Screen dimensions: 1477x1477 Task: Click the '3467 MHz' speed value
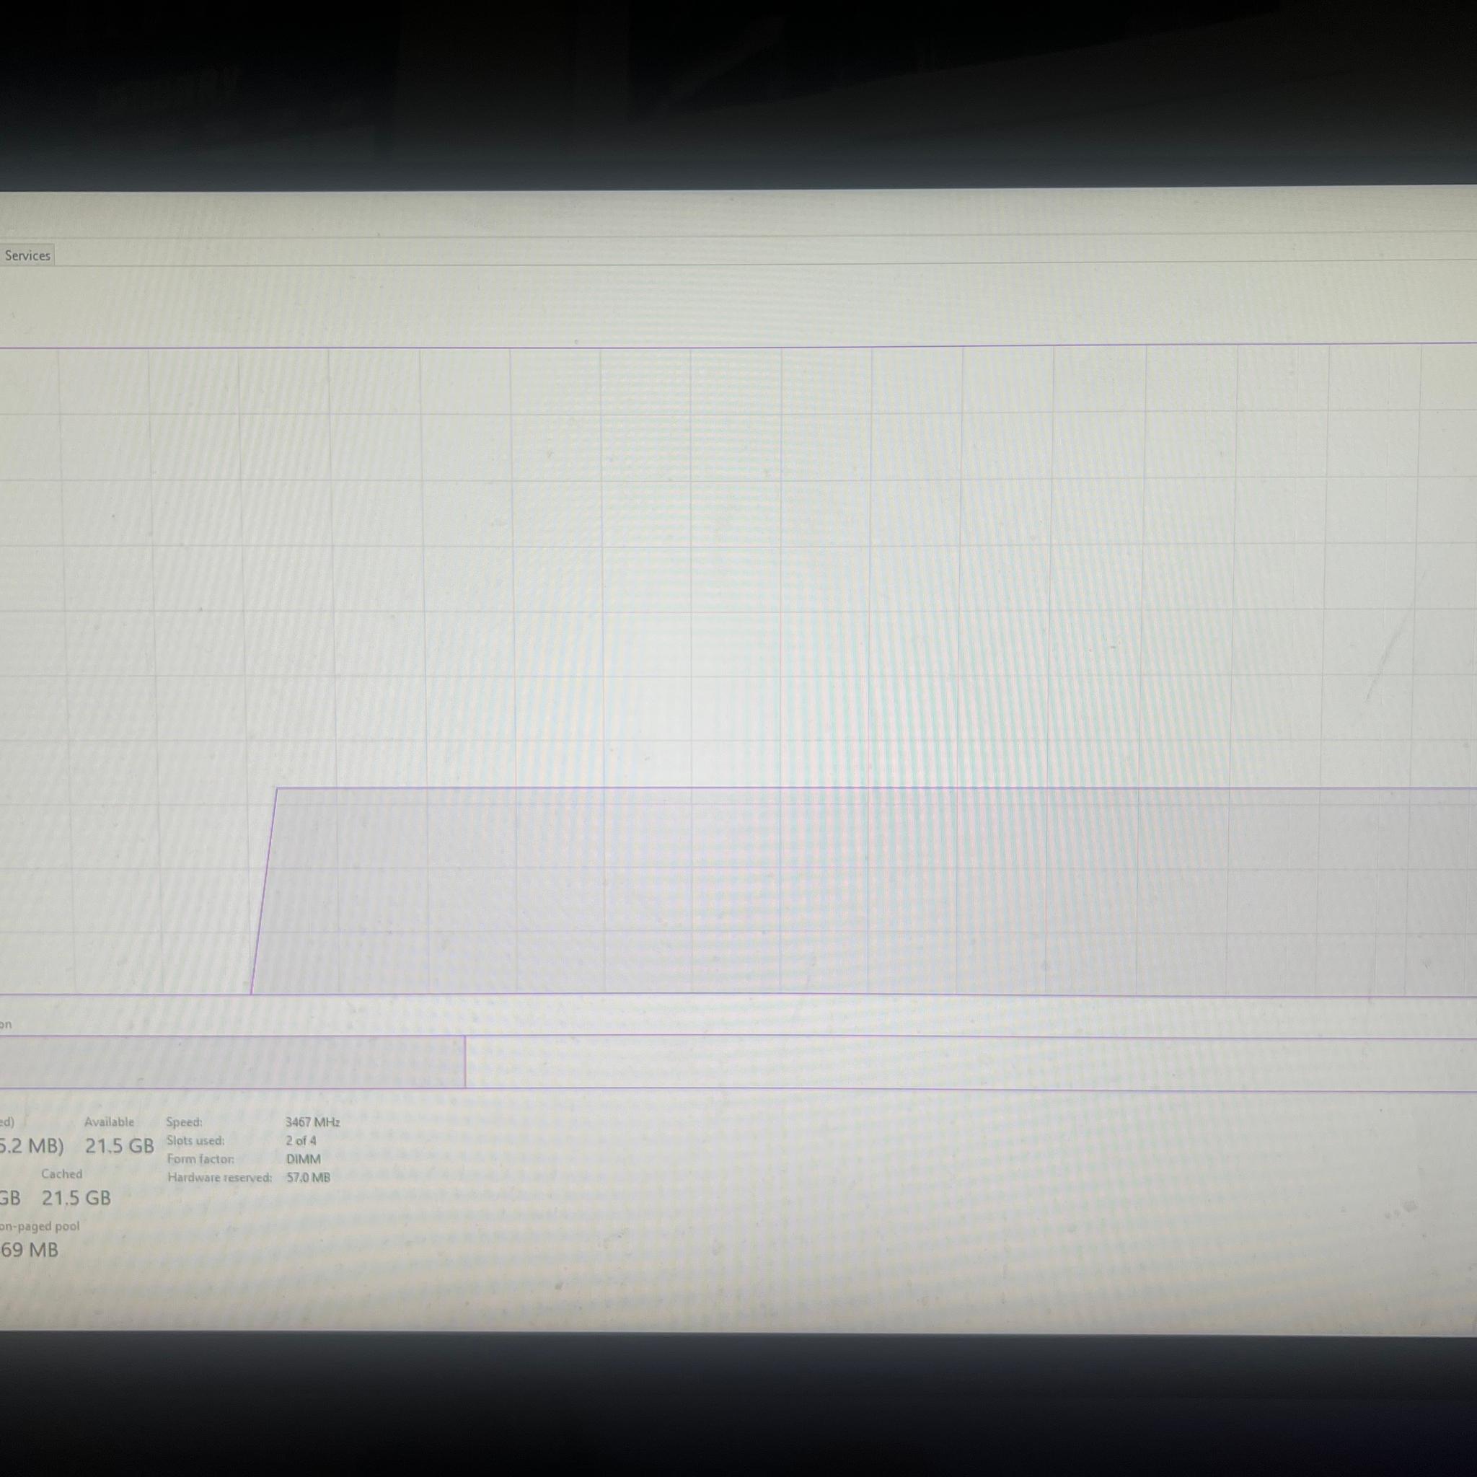[313, 1122]
